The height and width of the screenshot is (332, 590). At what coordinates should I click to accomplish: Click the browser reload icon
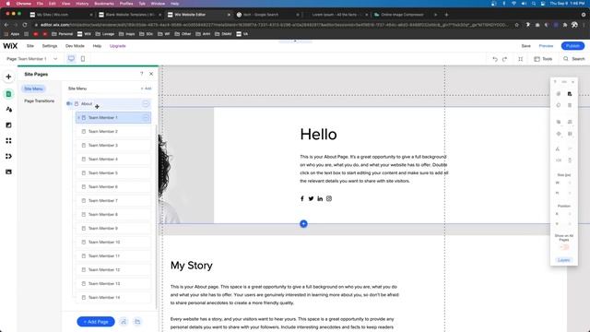tap(25, 25)
